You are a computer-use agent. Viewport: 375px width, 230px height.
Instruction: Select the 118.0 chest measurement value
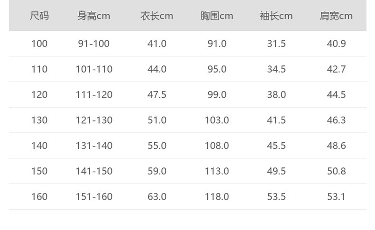[x=216, y=197]
